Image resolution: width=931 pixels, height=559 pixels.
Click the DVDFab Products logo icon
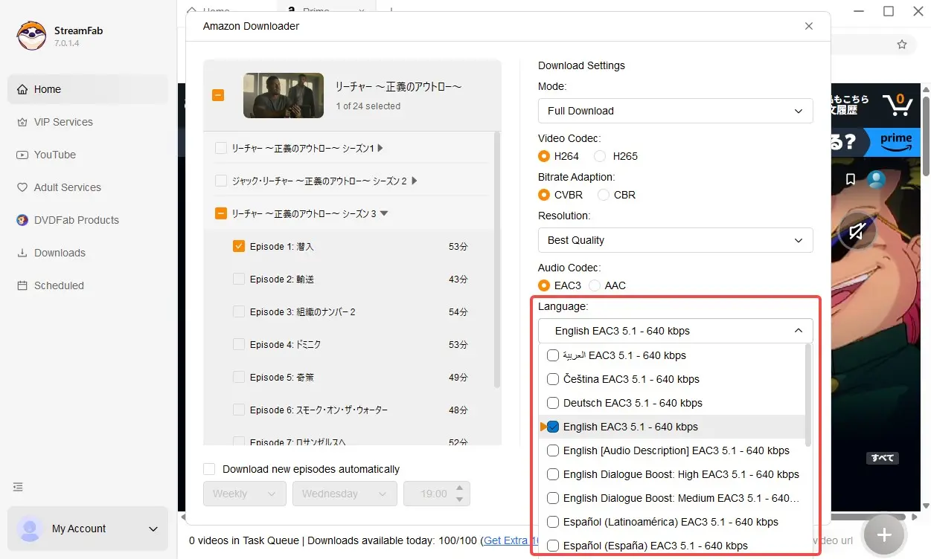click(x=22, y=220)
